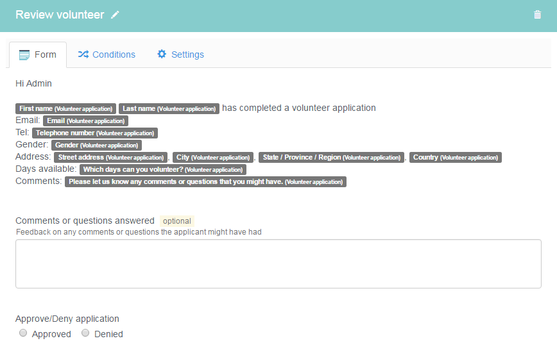The image size is (557, 359).
Task: Click the Email field tag
Action: coord(85,121)
